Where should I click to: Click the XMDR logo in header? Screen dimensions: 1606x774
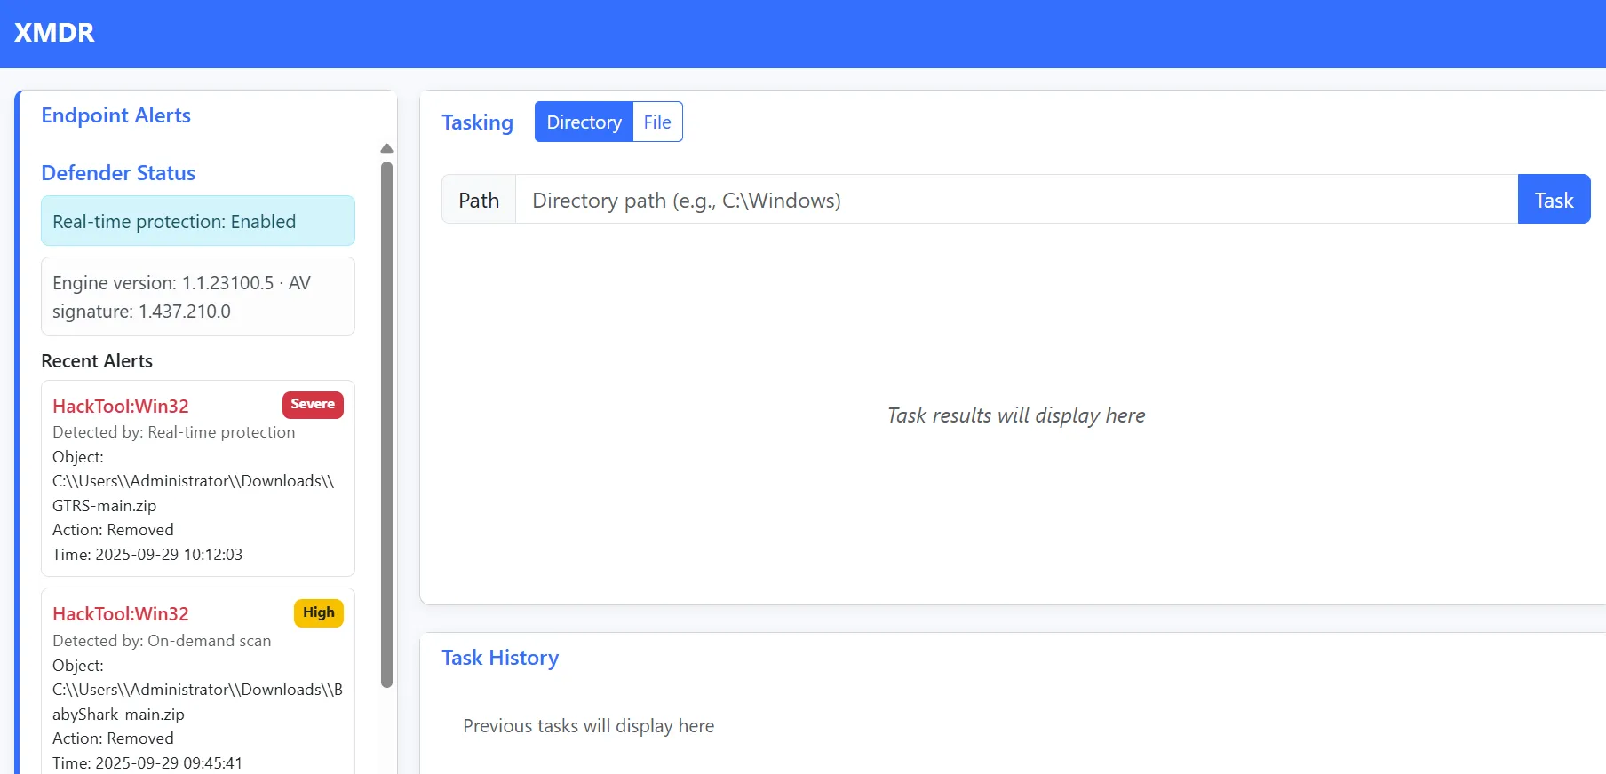click(54, 33)
